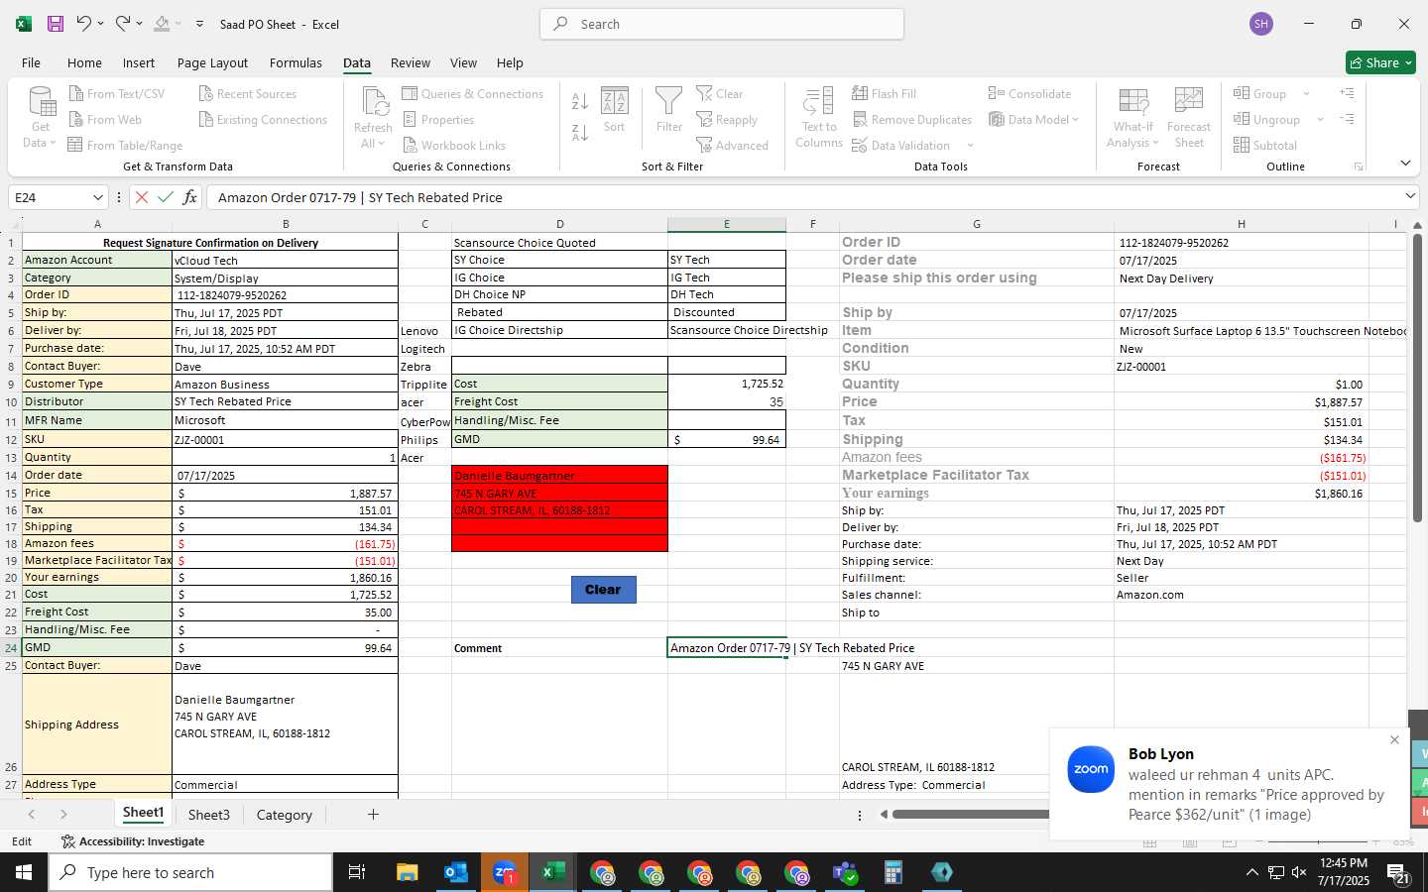This screenshot has height=892, width=1428.
Task: Switch to the Home tab
Action: coord(84,62)
